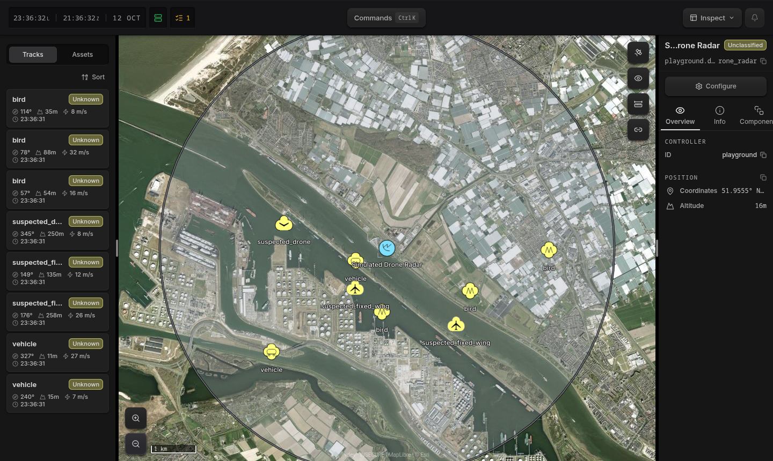This screenshot has height=461, width=773.
Task: Select the suspected_fl... track at 135m
Action: point(57,271)
